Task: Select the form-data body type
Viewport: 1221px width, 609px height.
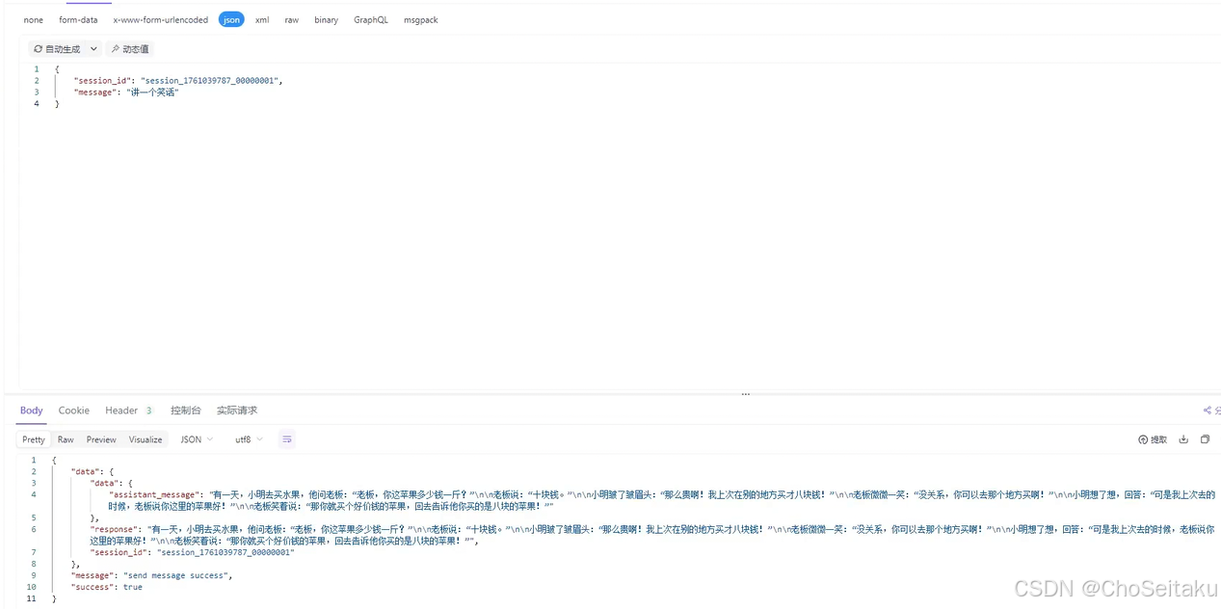Action: click(78, 19)
